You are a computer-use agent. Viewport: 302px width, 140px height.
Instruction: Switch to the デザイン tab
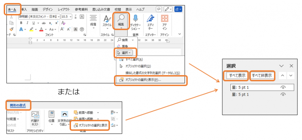[48, 9]
